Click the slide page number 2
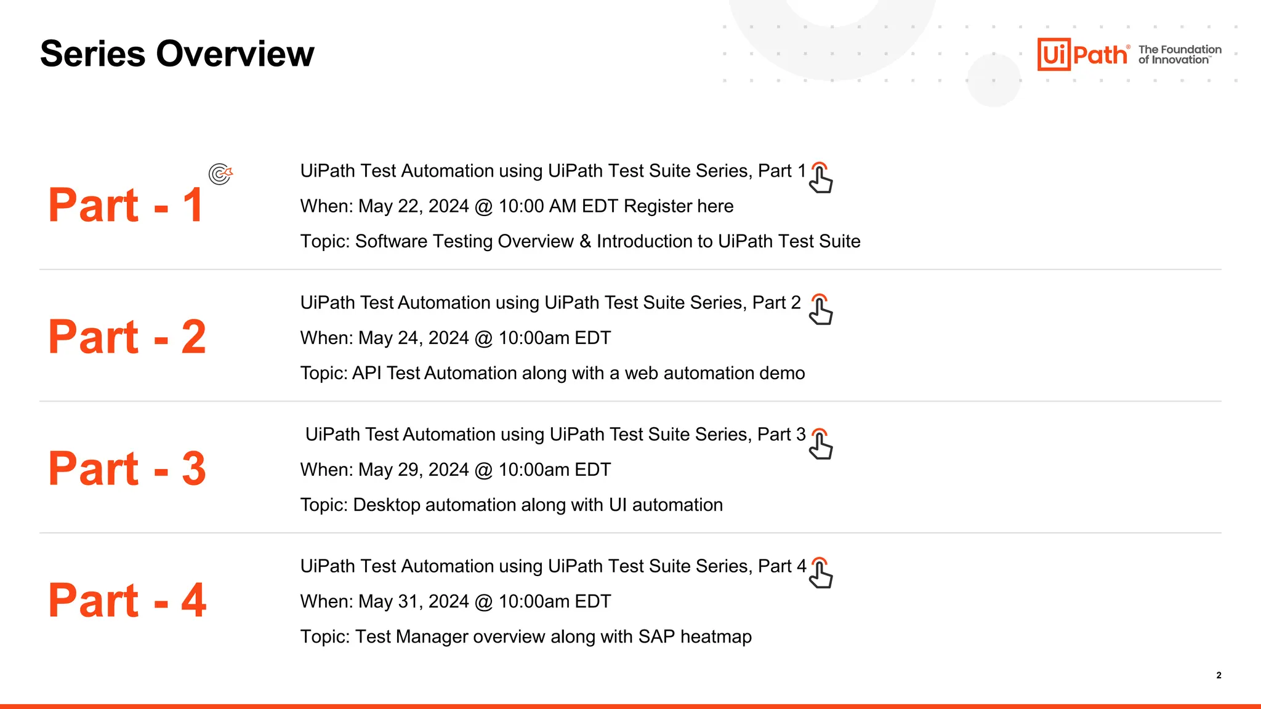Image resolution: width=1261 pixels, height=709 pixels. (x=1219, y=675)
